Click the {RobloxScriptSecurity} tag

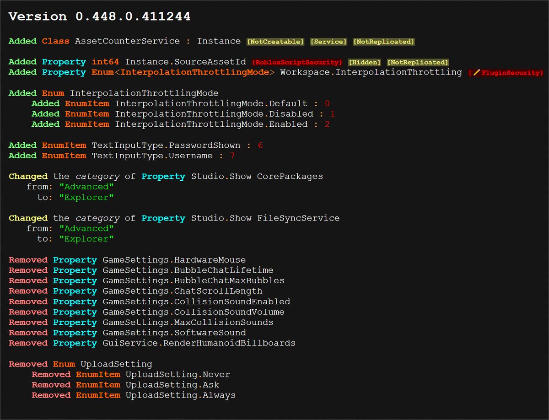[297, 62]
